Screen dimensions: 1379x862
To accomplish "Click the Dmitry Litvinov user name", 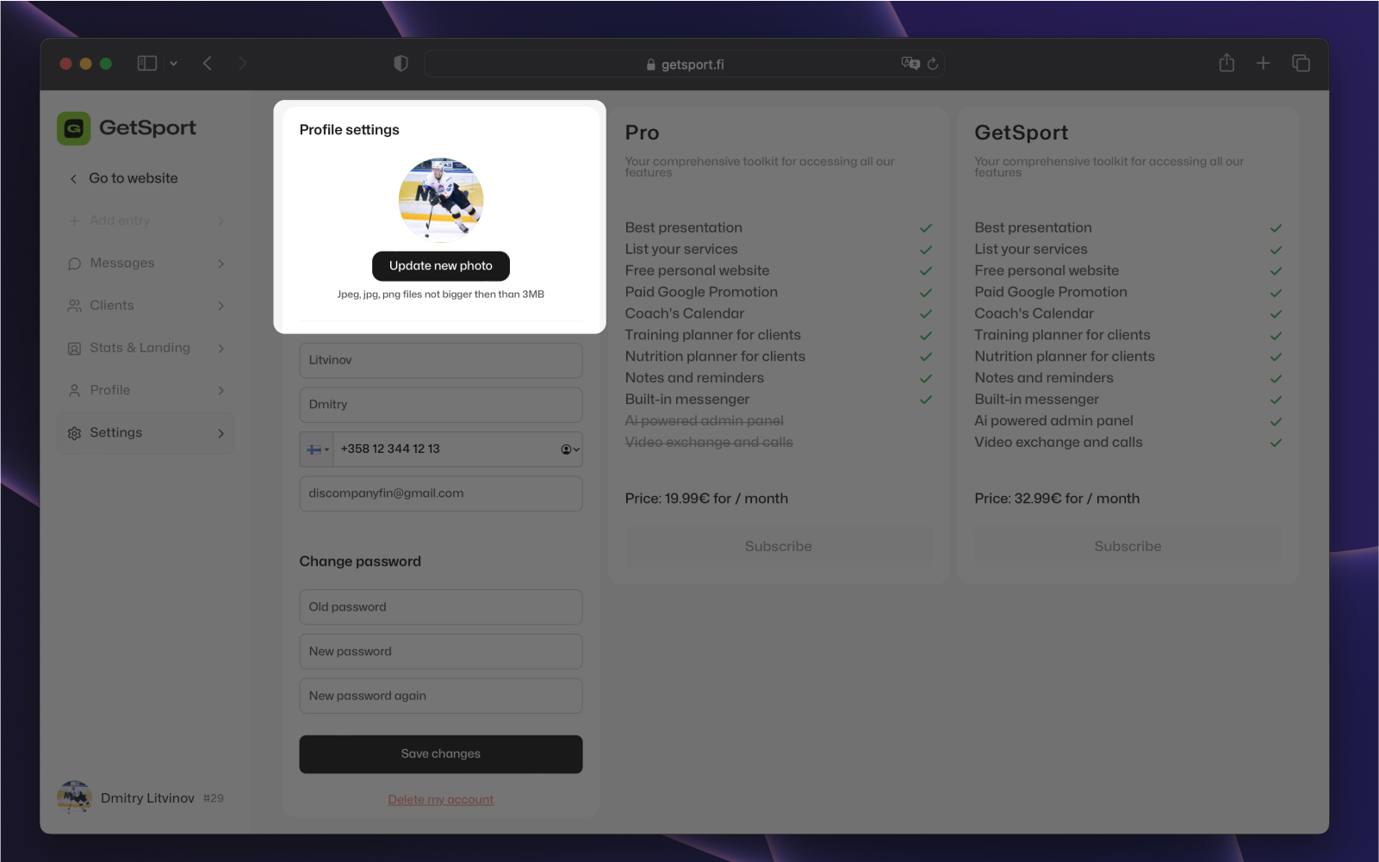I will click(147, 798).
